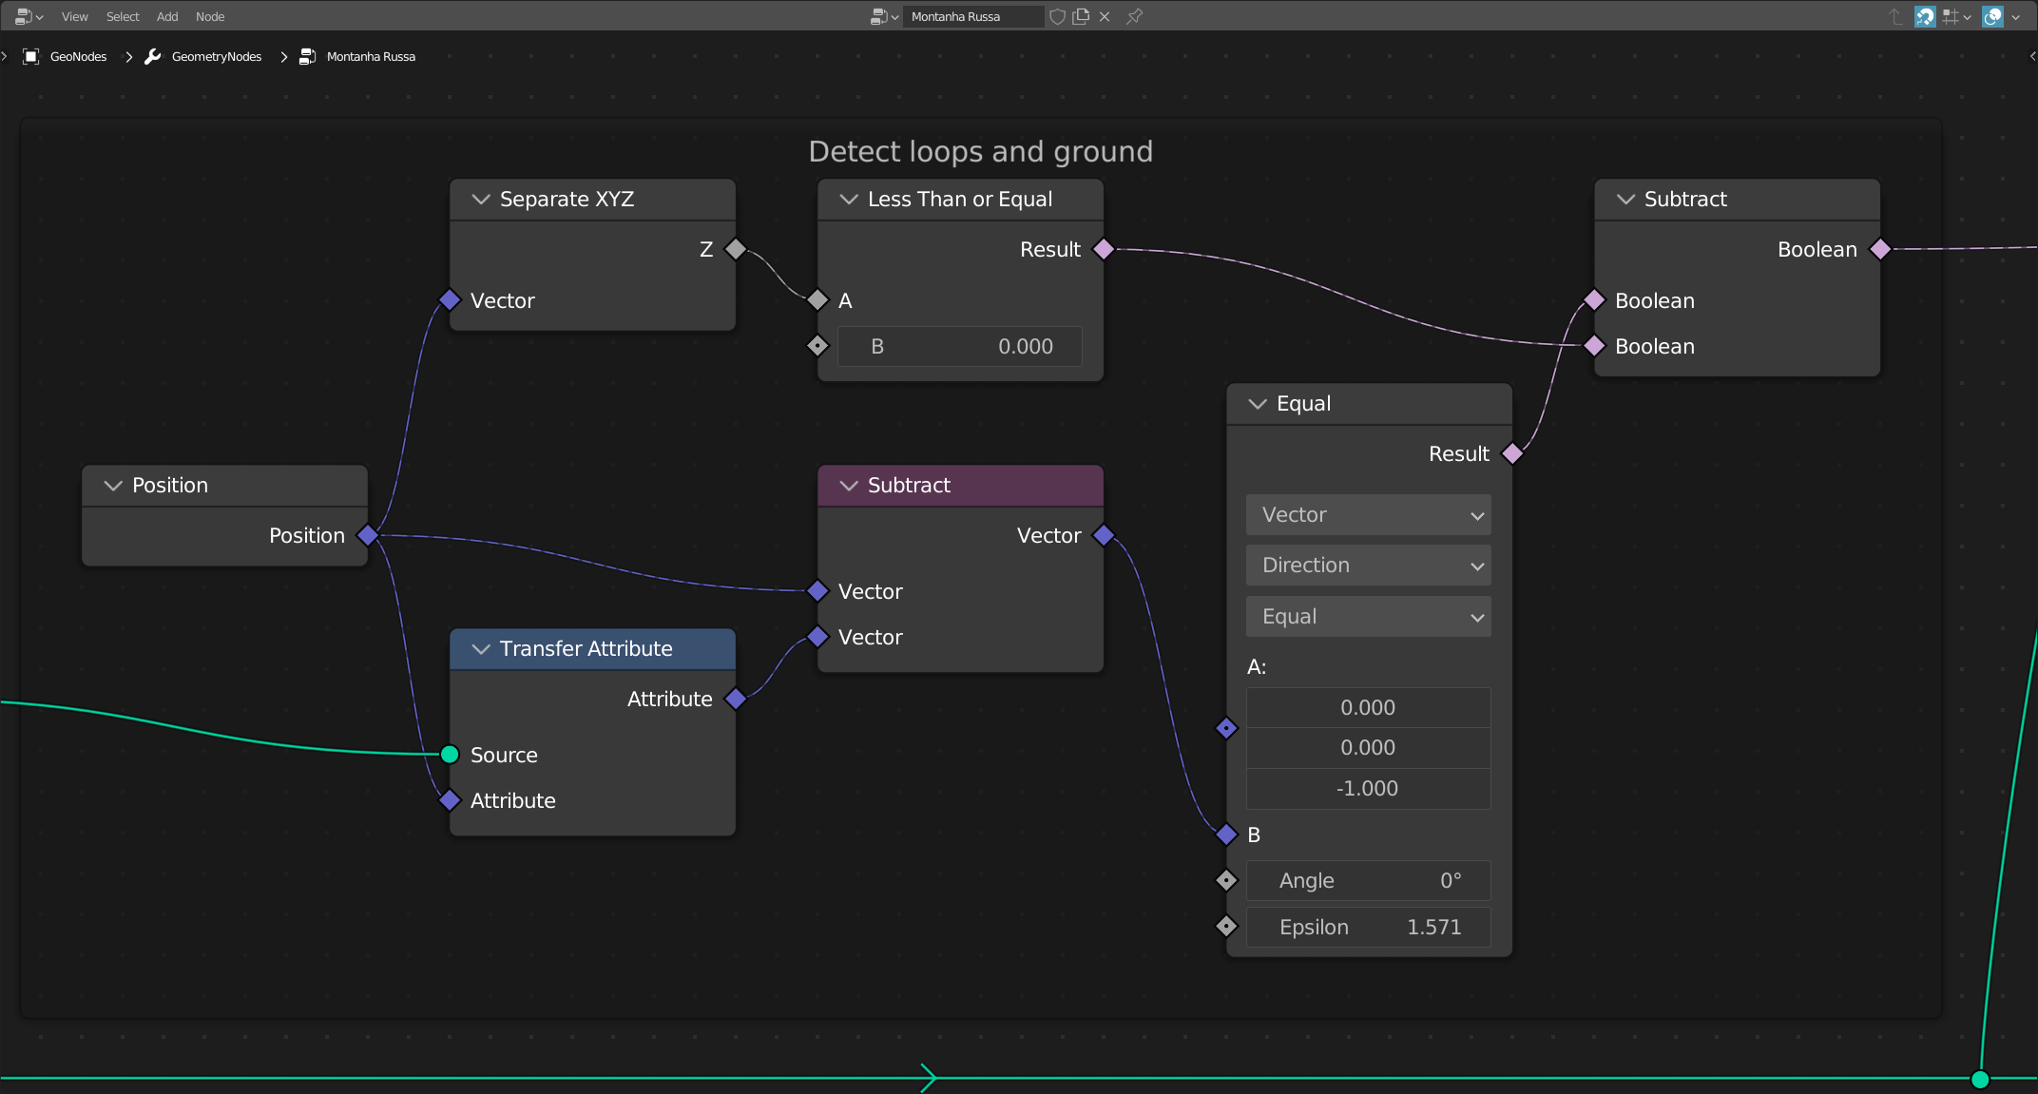
Task: Collapse the Less Than or Equal node
Action: pyautogui.click(x=845, y=198)
